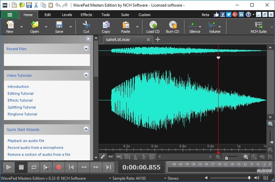The height and width of the screenshot is (182, 275).
Task: Collapse the Recent Files panel
Action: [x=86, y=49]
